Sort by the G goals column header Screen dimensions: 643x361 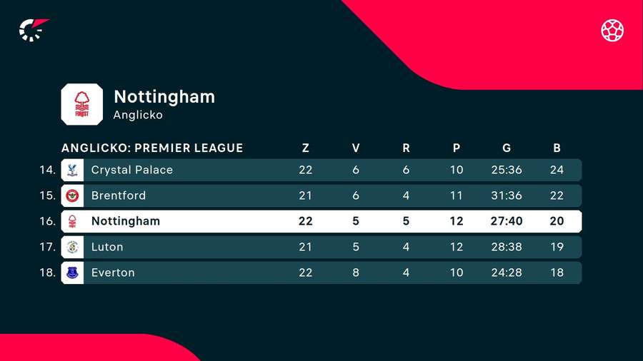(507, 148)
